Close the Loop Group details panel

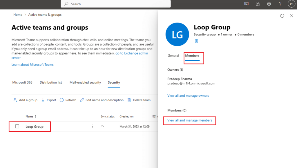[x=292, y=16]
